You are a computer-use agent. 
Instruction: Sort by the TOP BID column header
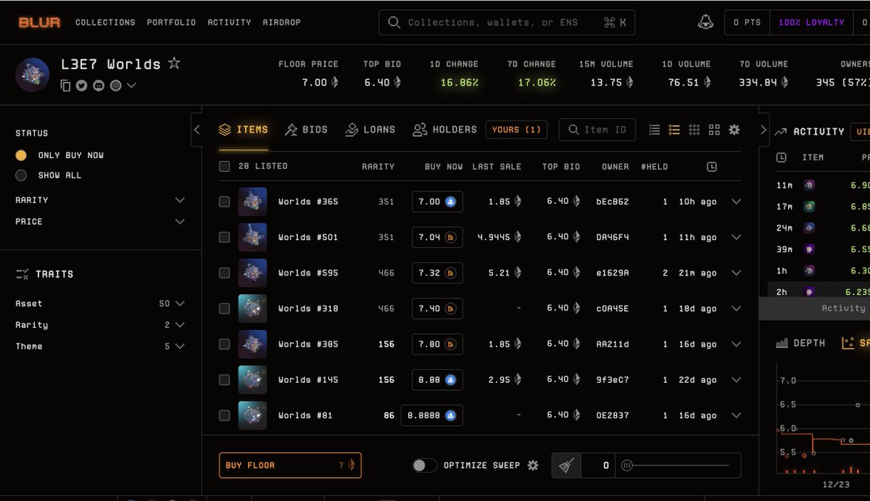pos(561,167)
